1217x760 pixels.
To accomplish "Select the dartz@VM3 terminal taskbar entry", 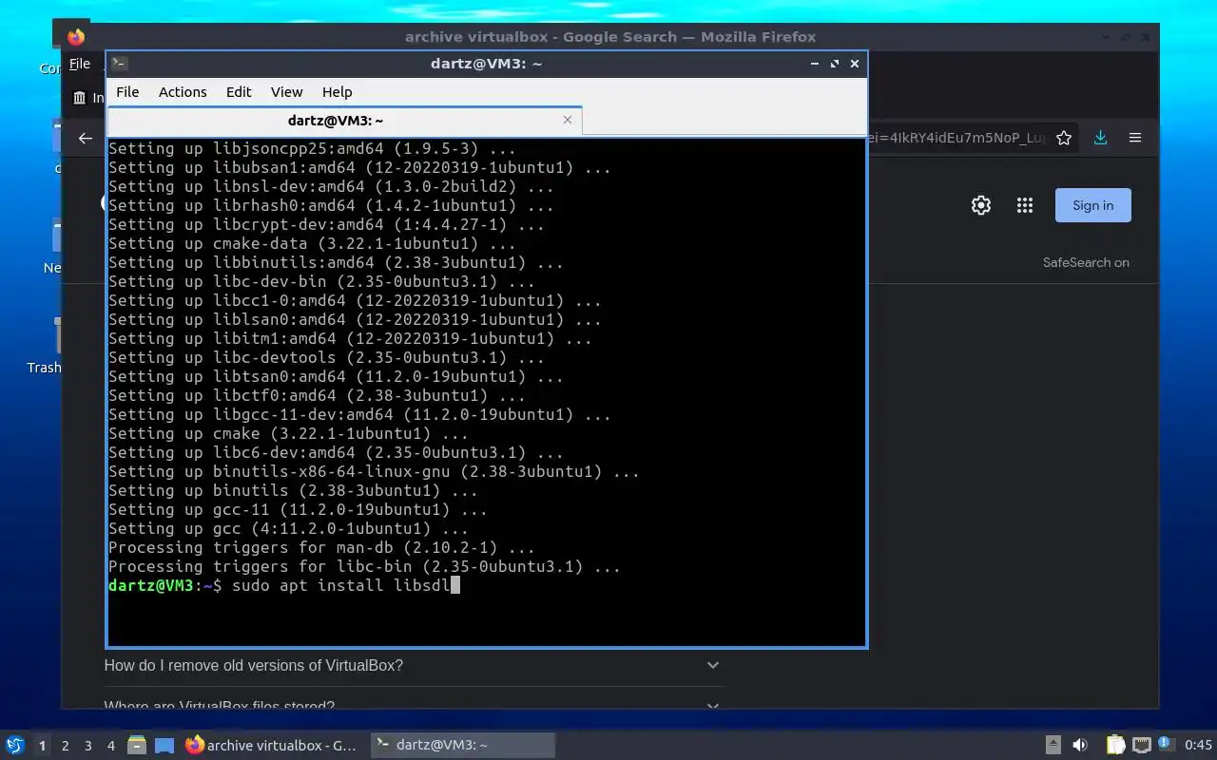I will (x=462, y=746).
